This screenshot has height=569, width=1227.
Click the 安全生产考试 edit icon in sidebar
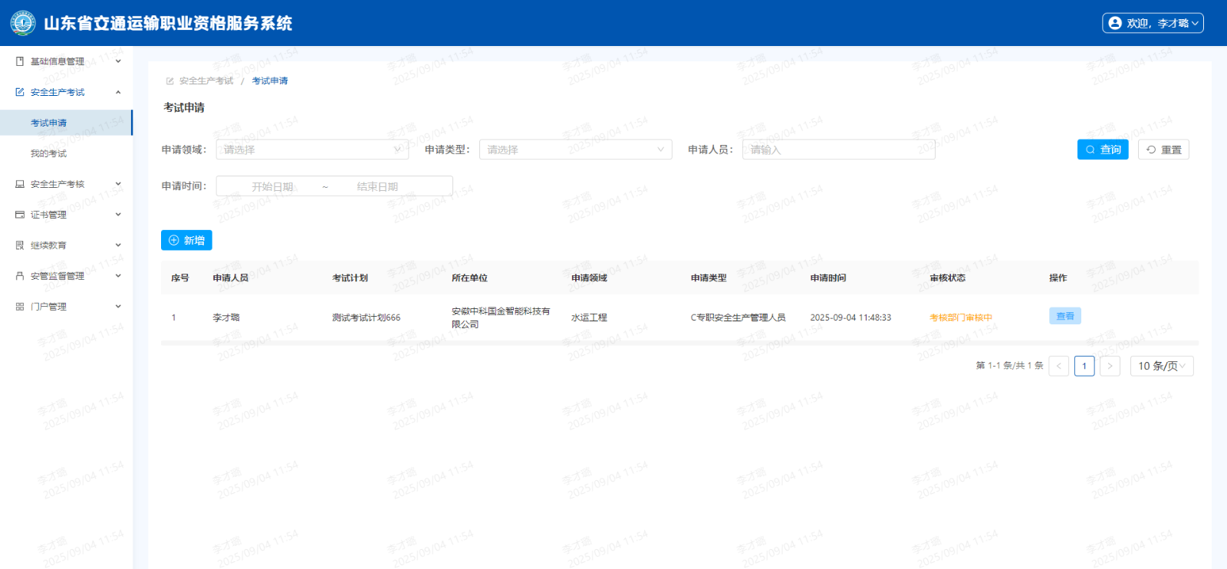point(20,92)
